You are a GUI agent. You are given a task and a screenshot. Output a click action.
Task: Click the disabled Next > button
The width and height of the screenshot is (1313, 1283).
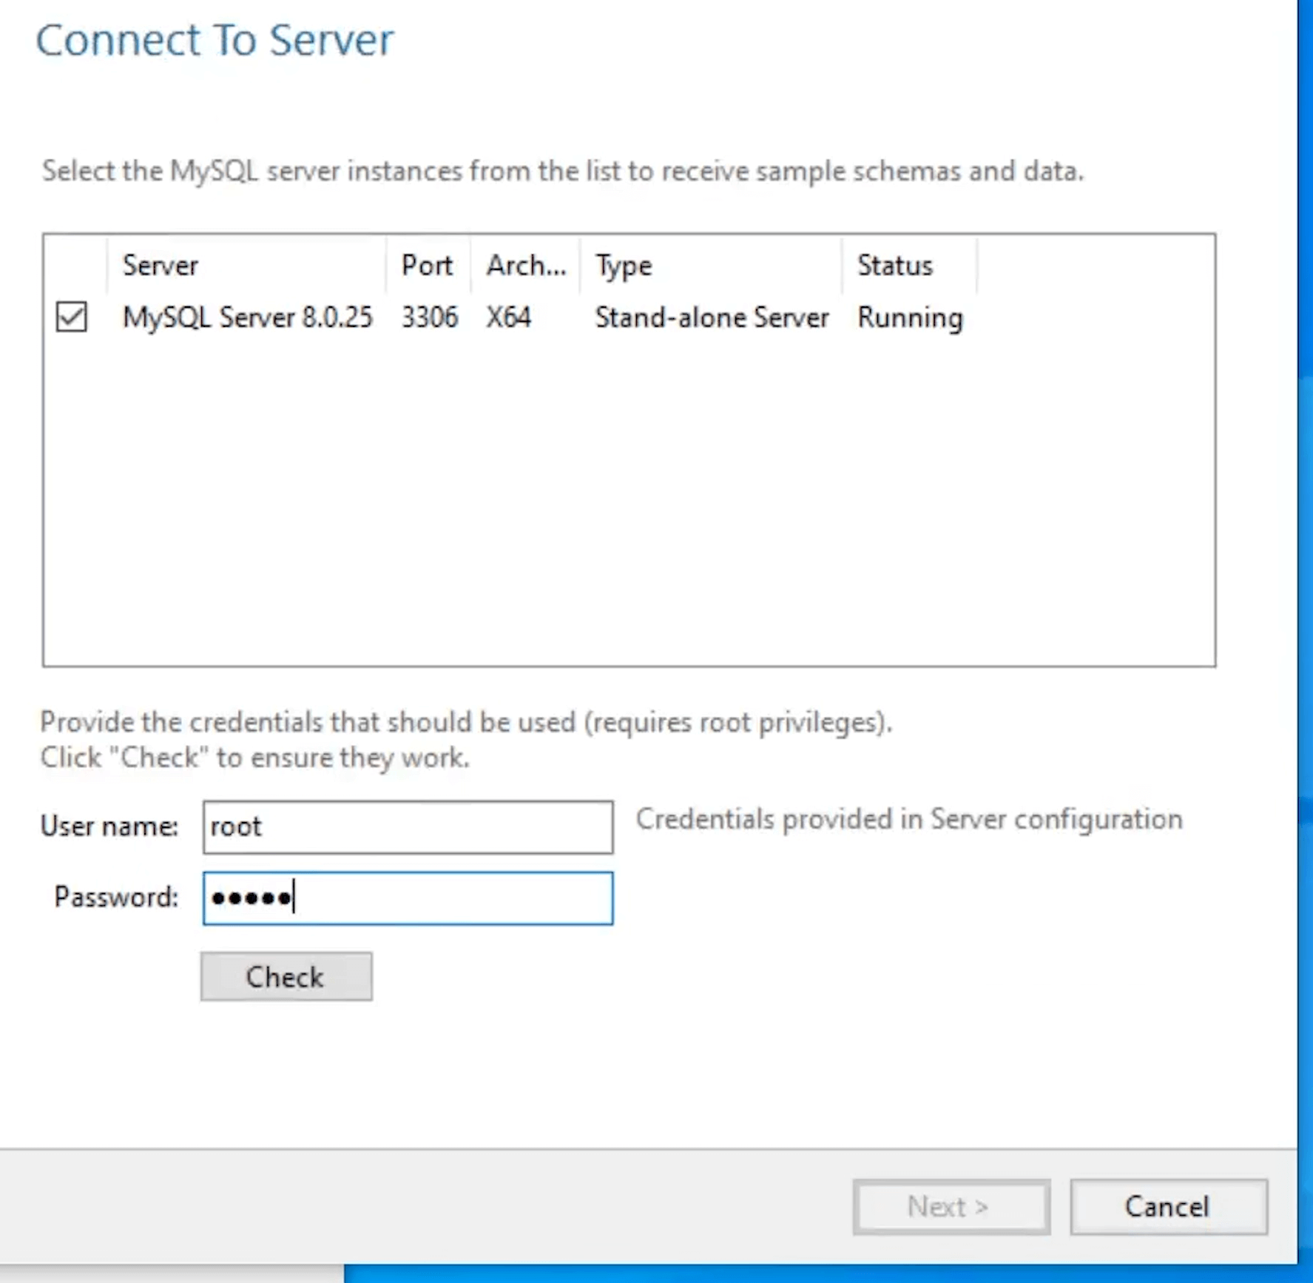951,1207
